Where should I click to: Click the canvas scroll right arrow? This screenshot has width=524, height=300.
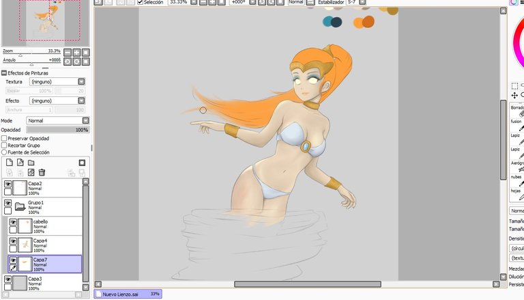(x=496, y=284)
